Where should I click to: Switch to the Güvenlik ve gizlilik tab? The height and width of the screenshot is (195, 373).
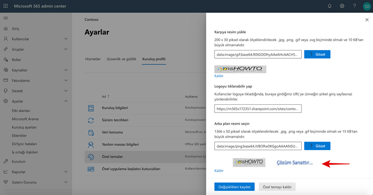click(x=121, y=59)
